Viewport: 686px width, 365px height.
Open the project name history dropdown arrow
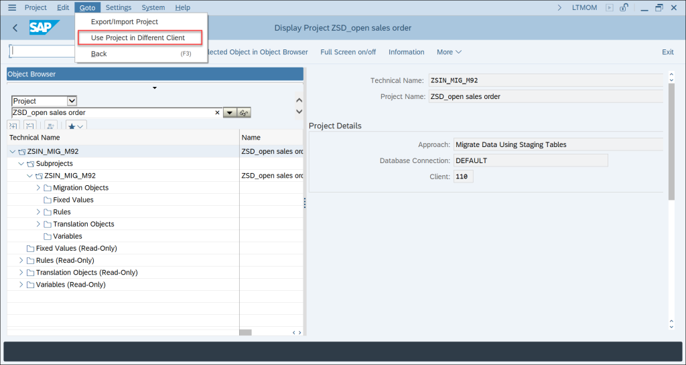[230, 113]
